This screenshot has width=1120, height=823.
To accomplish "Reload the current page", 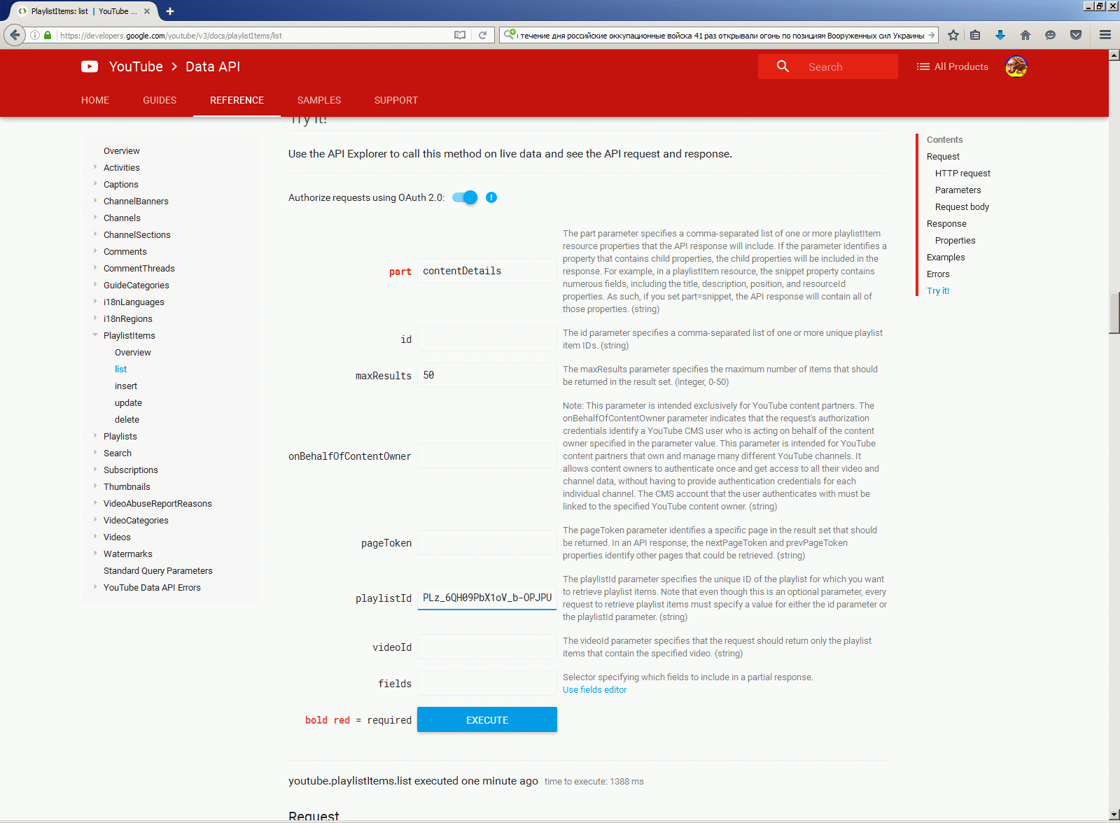I will (482, 35).
